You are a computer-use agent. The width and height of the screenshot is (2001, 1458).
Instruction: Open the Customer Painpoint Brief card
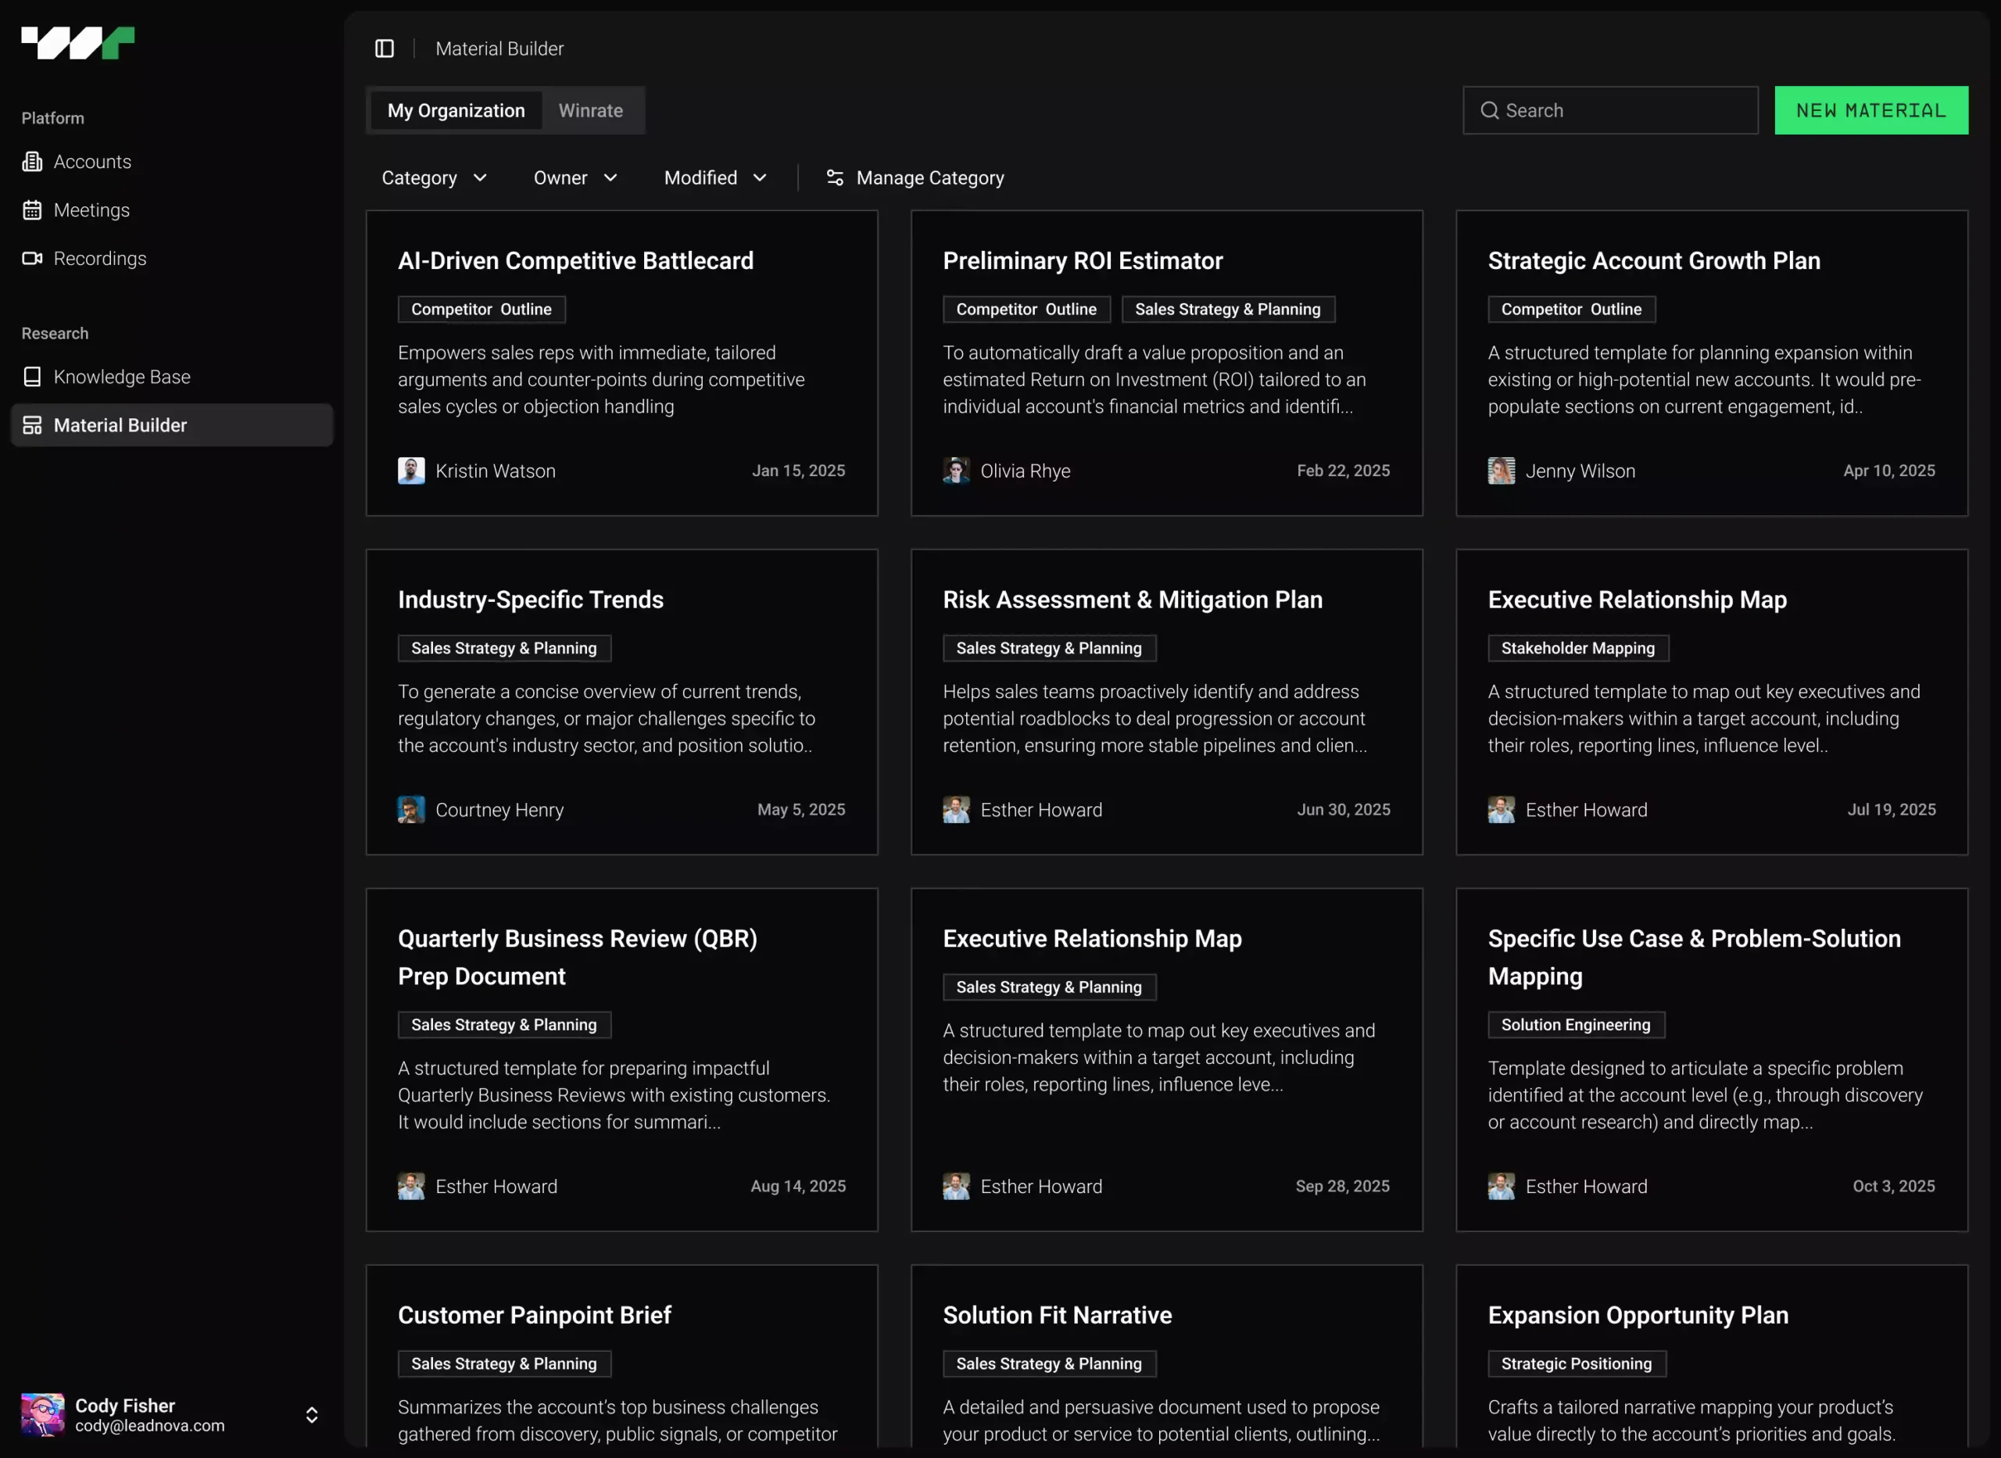pos(622,1356)
